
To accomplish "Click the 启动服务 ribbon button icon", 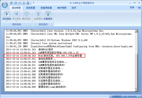I will point(7,14).
